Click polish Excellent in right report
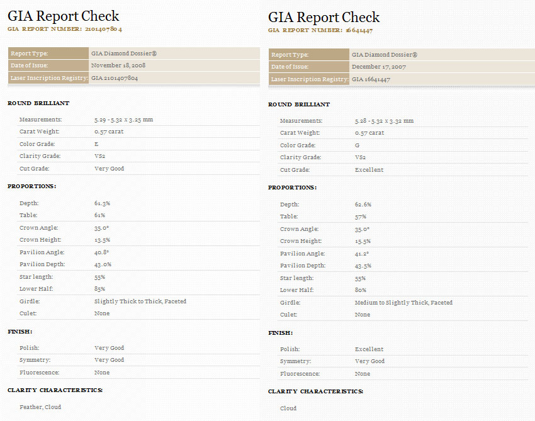Screen dimensions: 535x421 click(369, 349)
